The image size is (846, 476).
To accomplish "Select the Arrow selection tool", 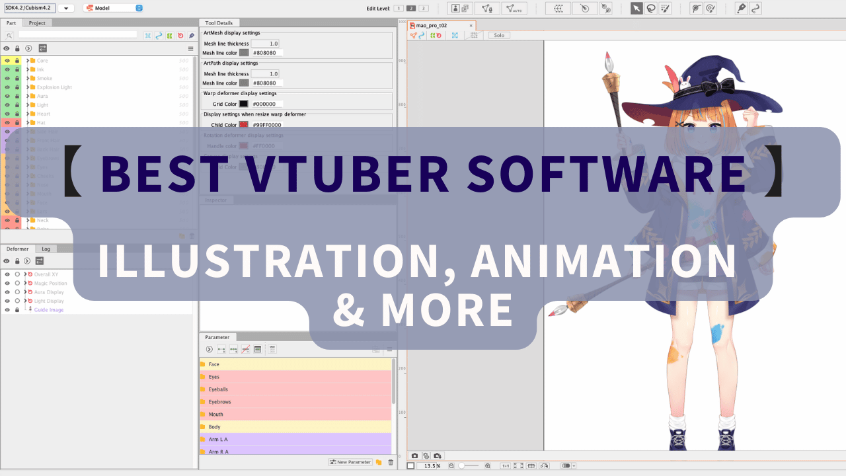I will [636, 8].
